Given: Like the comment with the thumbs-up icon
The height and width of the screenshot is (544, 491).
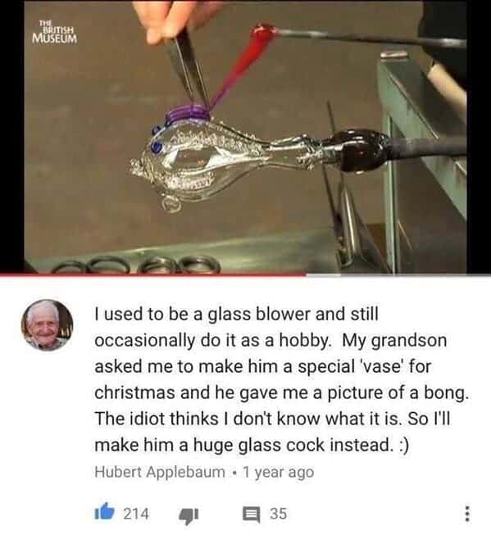Looking at the screenshot, I should point(104,511).
